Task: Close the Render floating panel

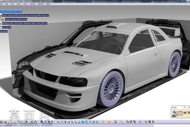Action: pyautogui.click(x=189, y=107)
